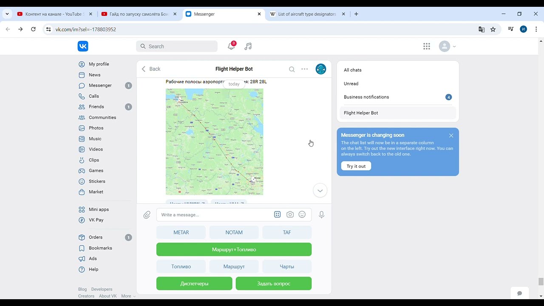544x306 pixels.
Task: Select the Маршрут+Топливо button
Action: click(x=234, y=249)
